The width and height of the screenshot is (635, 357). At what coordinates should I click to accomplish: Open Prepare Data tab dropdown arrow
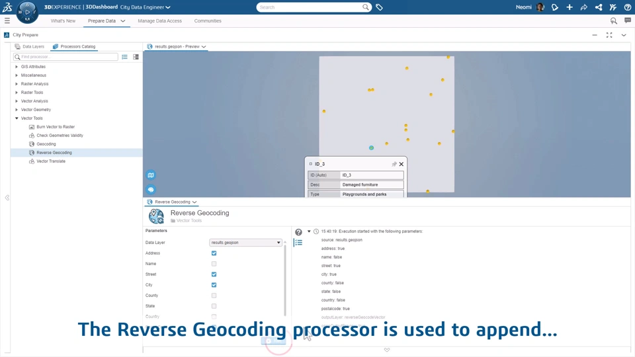pyautogui.click(x=123, y=20)
